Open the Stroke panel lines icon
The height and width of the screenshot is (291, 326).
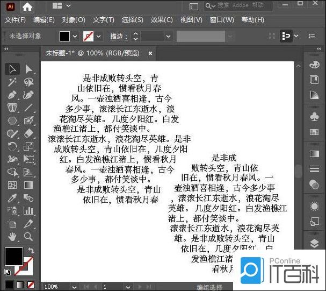click(x=314, y=169)
